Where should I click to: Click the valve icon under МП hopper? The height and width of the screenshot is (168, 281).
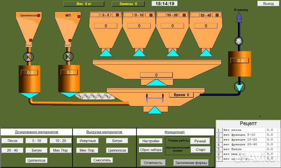tap(68, 56)
